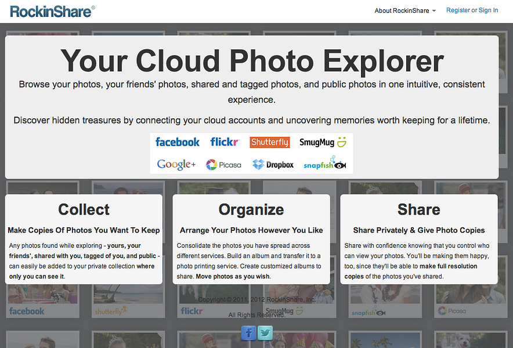
Task: Click the background flickr thumbnail label
Action: pos(192,311)
